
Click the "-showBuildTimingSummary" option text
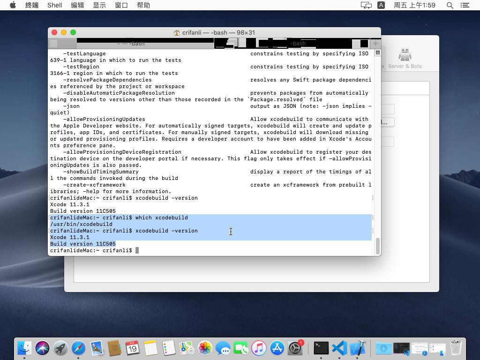[x=101, y=172]
